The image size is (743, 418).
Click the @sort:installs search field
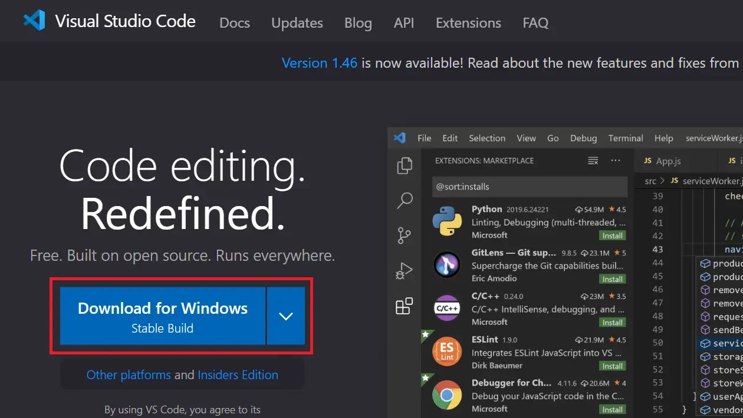[x=530, y=187]
